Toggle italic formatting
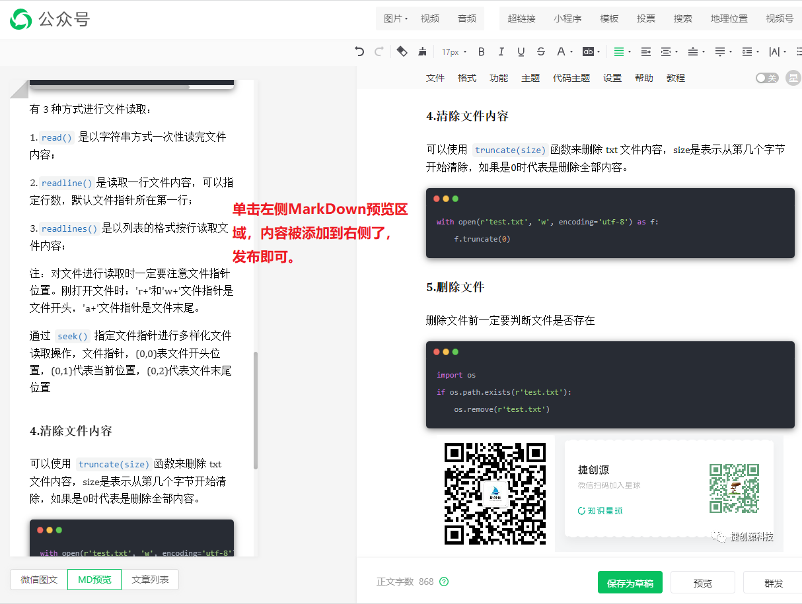Screen dimensions: 802x604 coord(501,51)
